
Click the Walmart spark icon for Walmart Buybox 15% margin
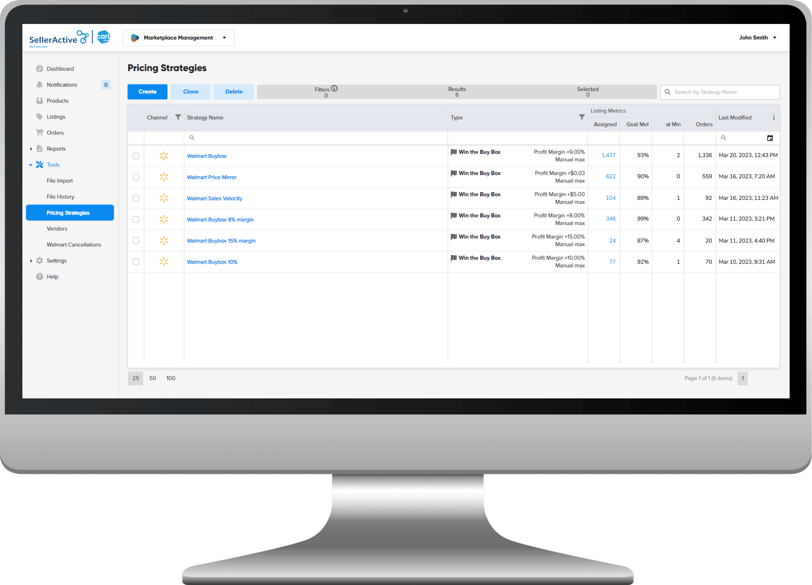pyautogui.click(x=164, y=240)
